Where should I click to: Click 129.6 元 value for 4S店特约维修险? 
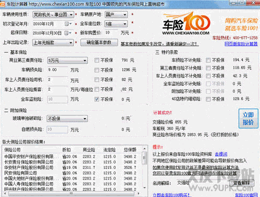[x=241, y=99]
